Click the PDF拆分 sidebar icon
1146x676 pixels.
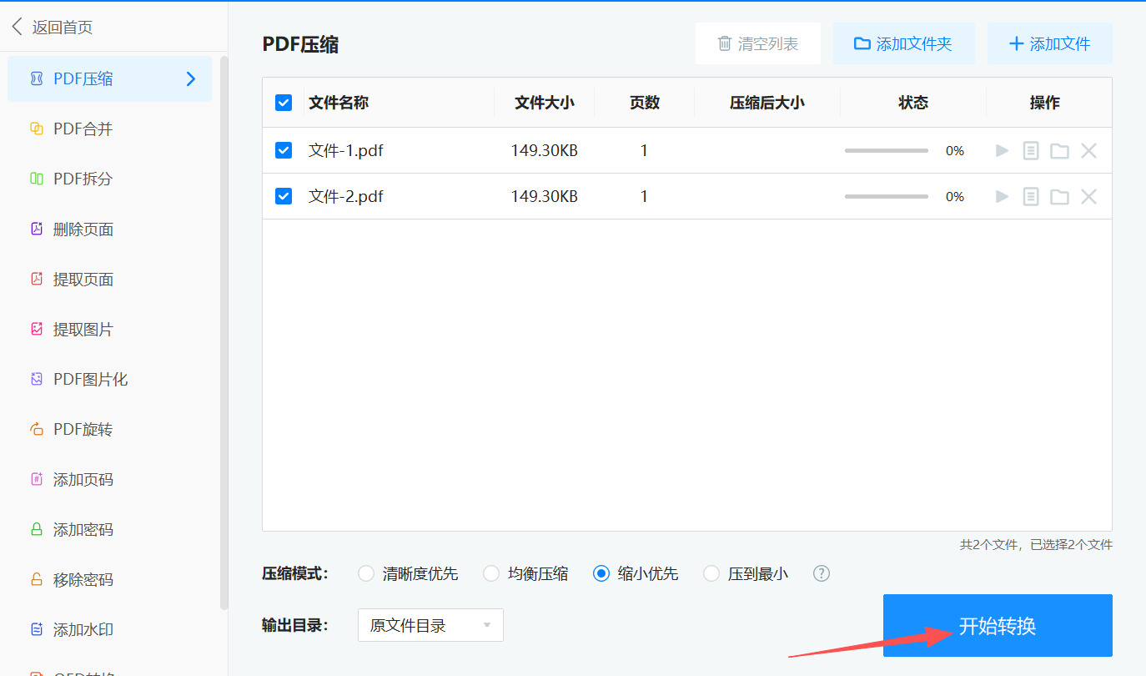[x=36, y=179]
